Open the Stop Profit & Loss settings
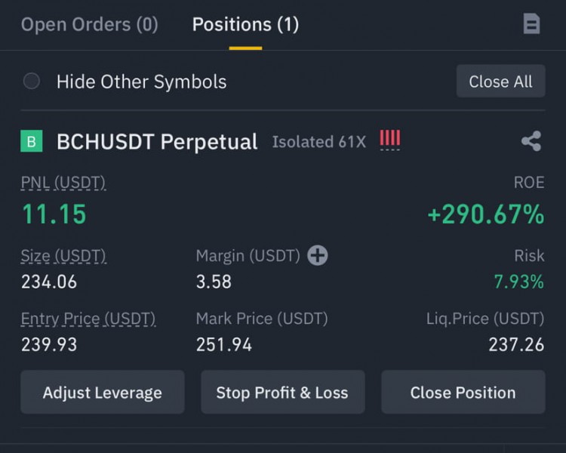This screenshot has width=566, height=453. click(282, 393)
